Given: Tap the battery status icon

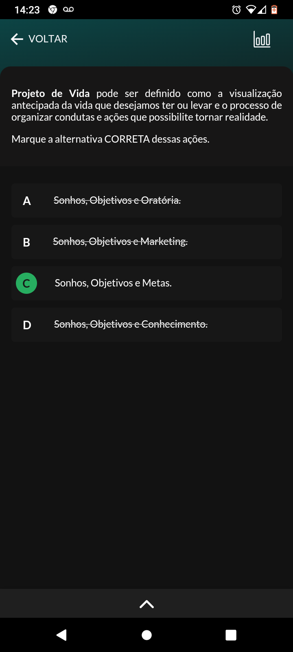Looking at the screenshot, I should tap(274, 10).
